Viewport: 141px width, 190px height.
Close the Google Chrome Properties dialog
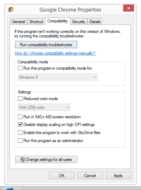[128, 8]
